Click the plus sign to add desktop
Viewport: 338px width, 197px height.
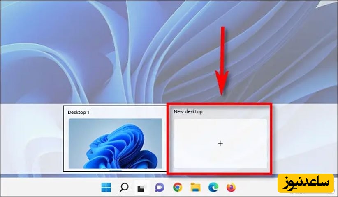(220, 143)
